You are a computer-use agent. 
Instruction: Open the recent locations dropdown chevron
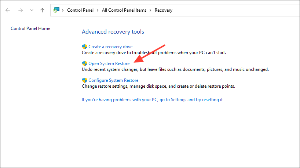click(x=32, y=10)
